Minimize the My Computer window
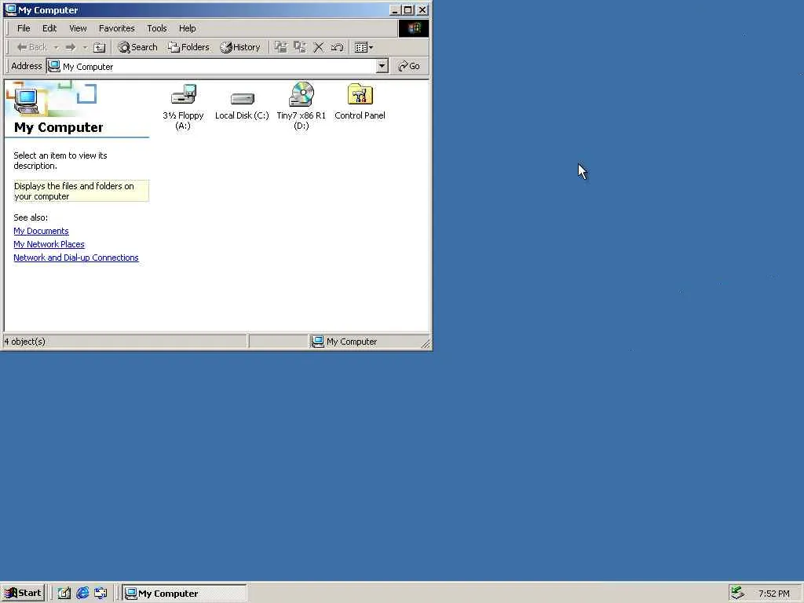This screenshot has height=603, width=804. point(395,9)
